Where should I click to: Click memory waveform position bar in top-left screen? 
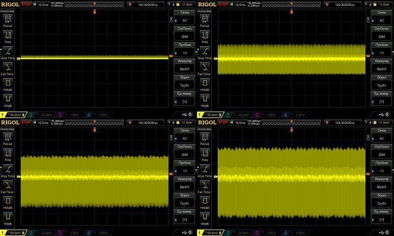point(95,4)
